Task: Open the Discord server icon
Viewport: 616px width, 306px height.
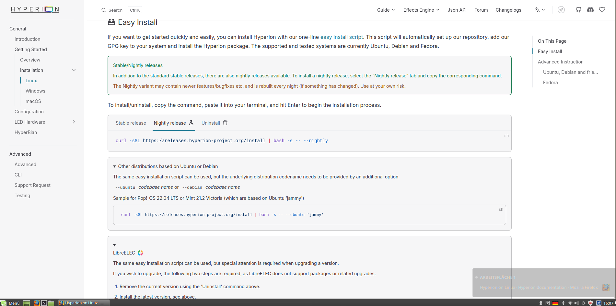Action: coord(590,10)
